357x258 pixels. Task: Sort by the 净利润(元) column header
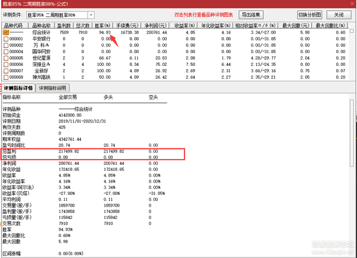[x=155, y=26]
